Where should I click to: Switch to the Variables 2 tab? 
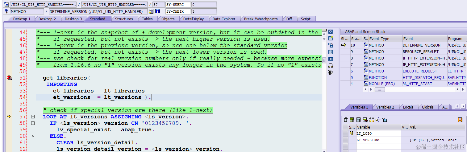(x=385, y=107)
